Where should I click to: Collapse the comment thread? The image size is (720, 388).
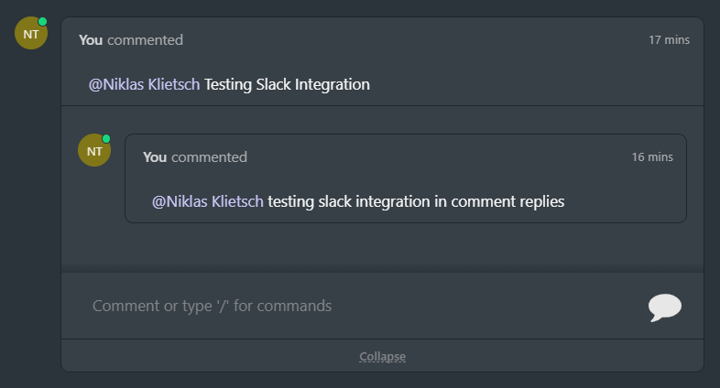(x=383, y=356)
